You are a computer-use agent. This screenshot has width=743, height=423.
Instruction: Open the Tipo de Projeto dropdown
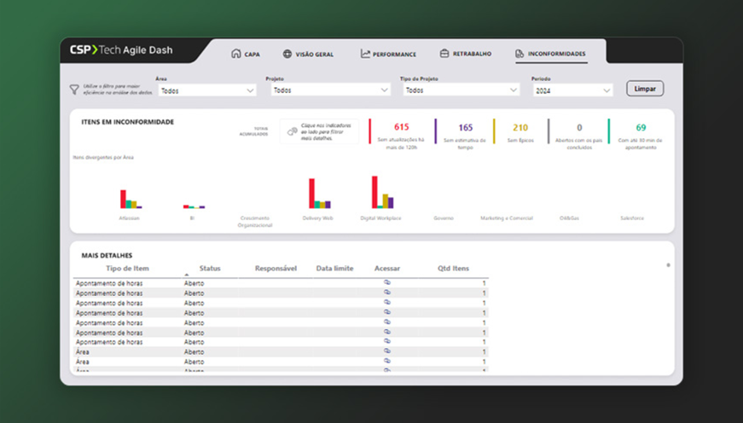click(x=460, y=90)
